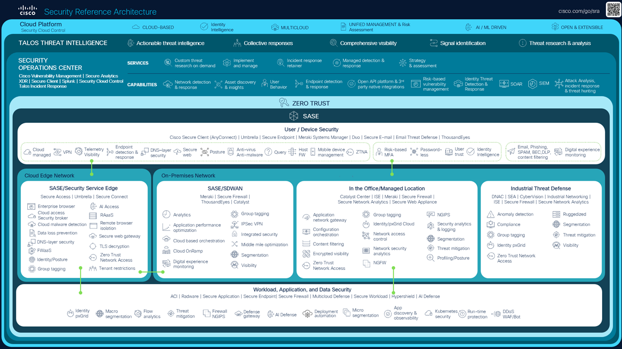The image size is (622, 349).
Task: Open the cisco.com/go/sra link
Action: 579,11
